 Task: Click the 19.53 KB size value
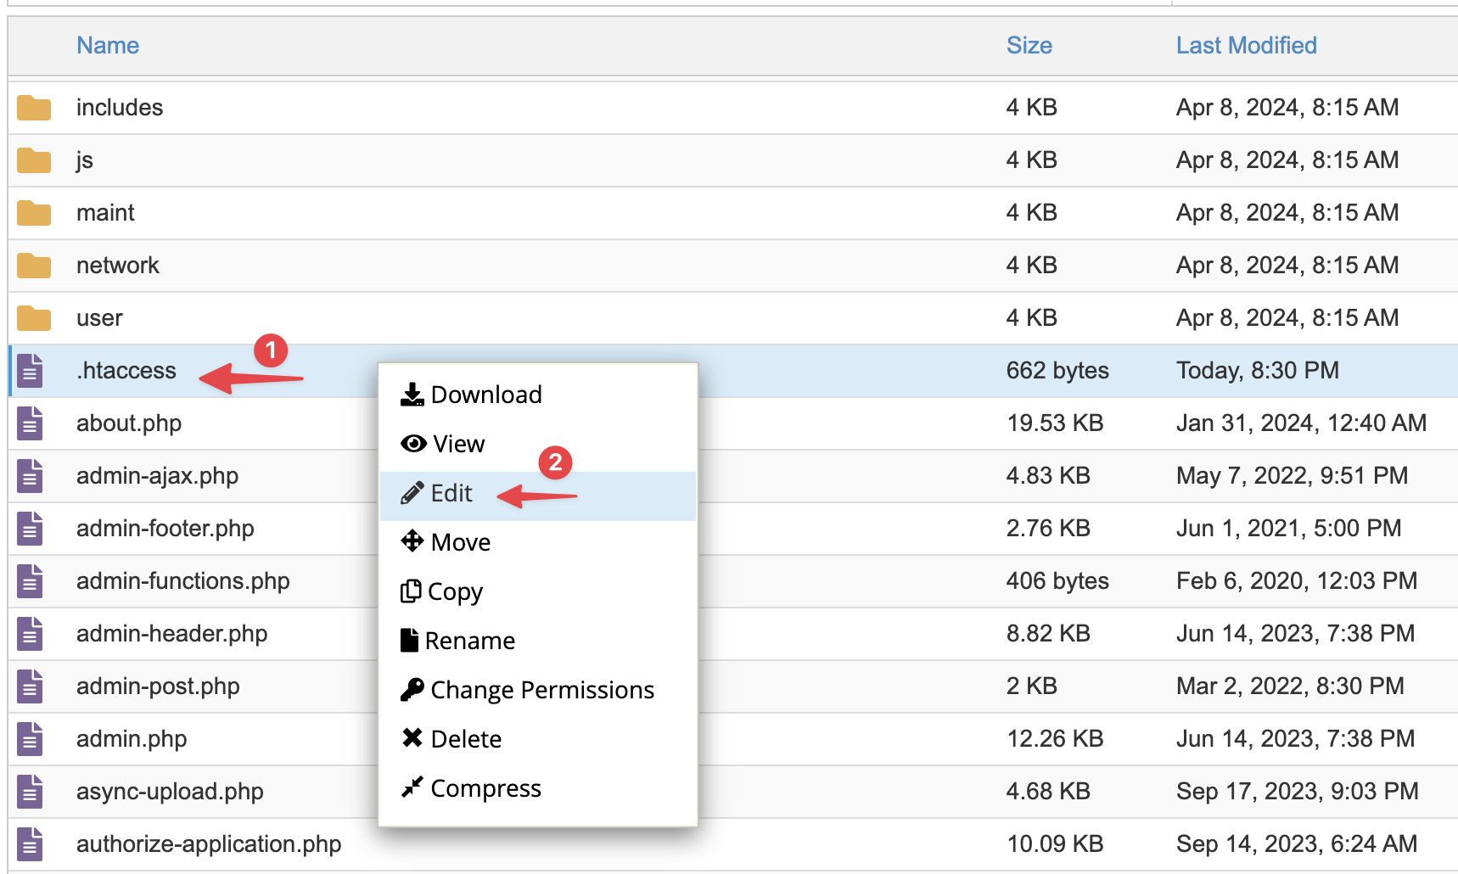(1055, 423)
